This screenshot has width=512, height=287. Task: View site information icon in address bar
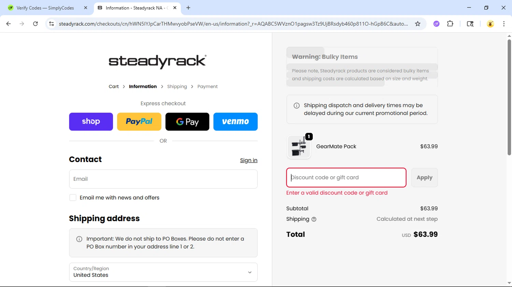click(x=52, y=24)
